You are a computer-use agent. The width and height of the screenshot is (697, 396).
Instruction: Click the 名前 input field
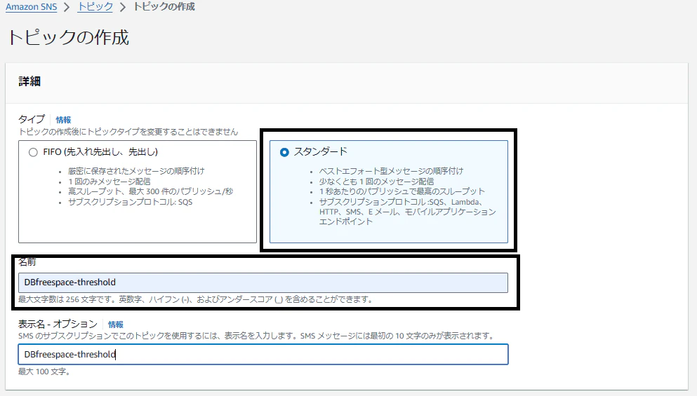tap(263, 282)
